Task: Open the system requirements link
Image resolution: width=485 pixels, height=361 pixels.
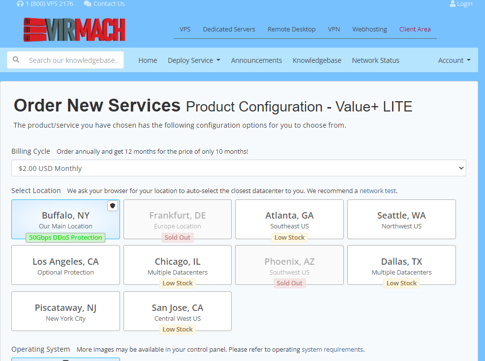Action: tap(332, 349)
